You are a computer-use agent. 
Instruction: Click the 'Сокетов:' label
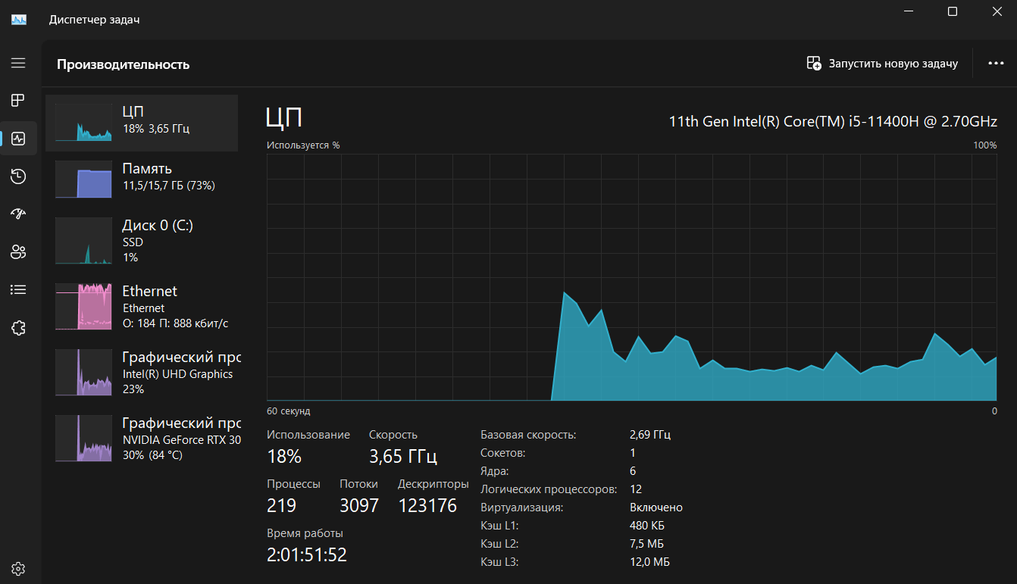click(503, 453)
